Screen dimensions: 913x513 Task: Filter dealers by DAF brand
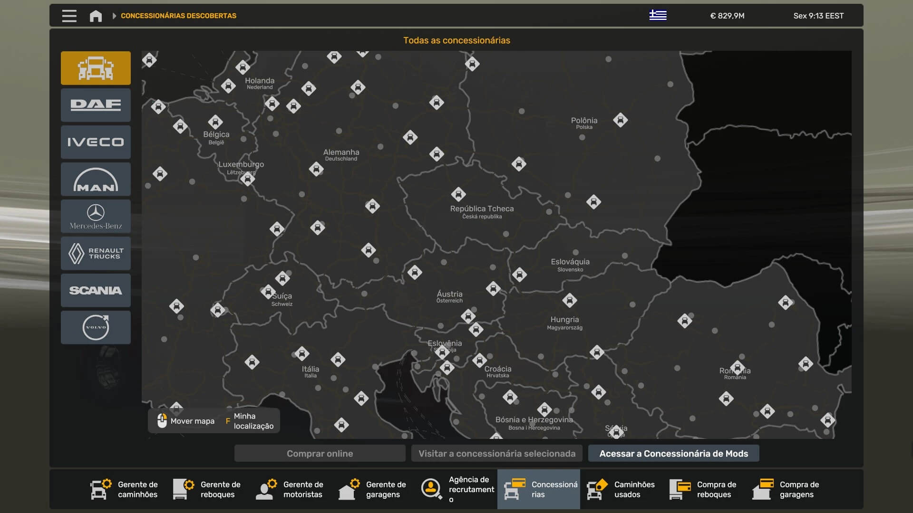(96, 105)
